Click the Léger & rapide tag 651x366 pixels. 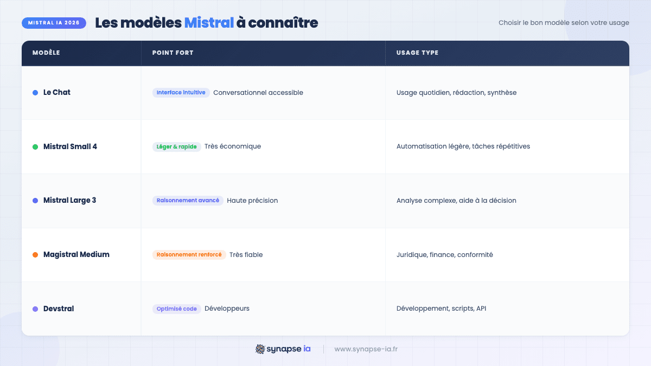click(176, 147)
